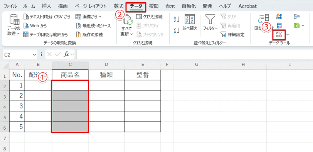Viewport: 313px width, 152px height.
Task: Open filter 詳細設定
Action: pos(232,35)
